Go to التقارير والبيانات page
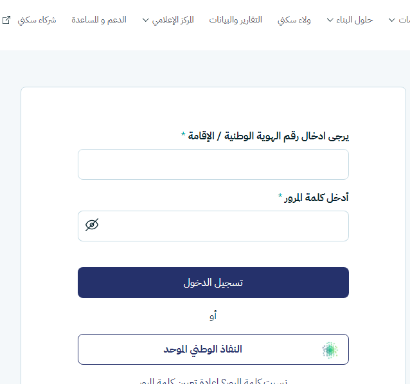The width and height of the screenshot is (410, 384). (x=236, y=20)
